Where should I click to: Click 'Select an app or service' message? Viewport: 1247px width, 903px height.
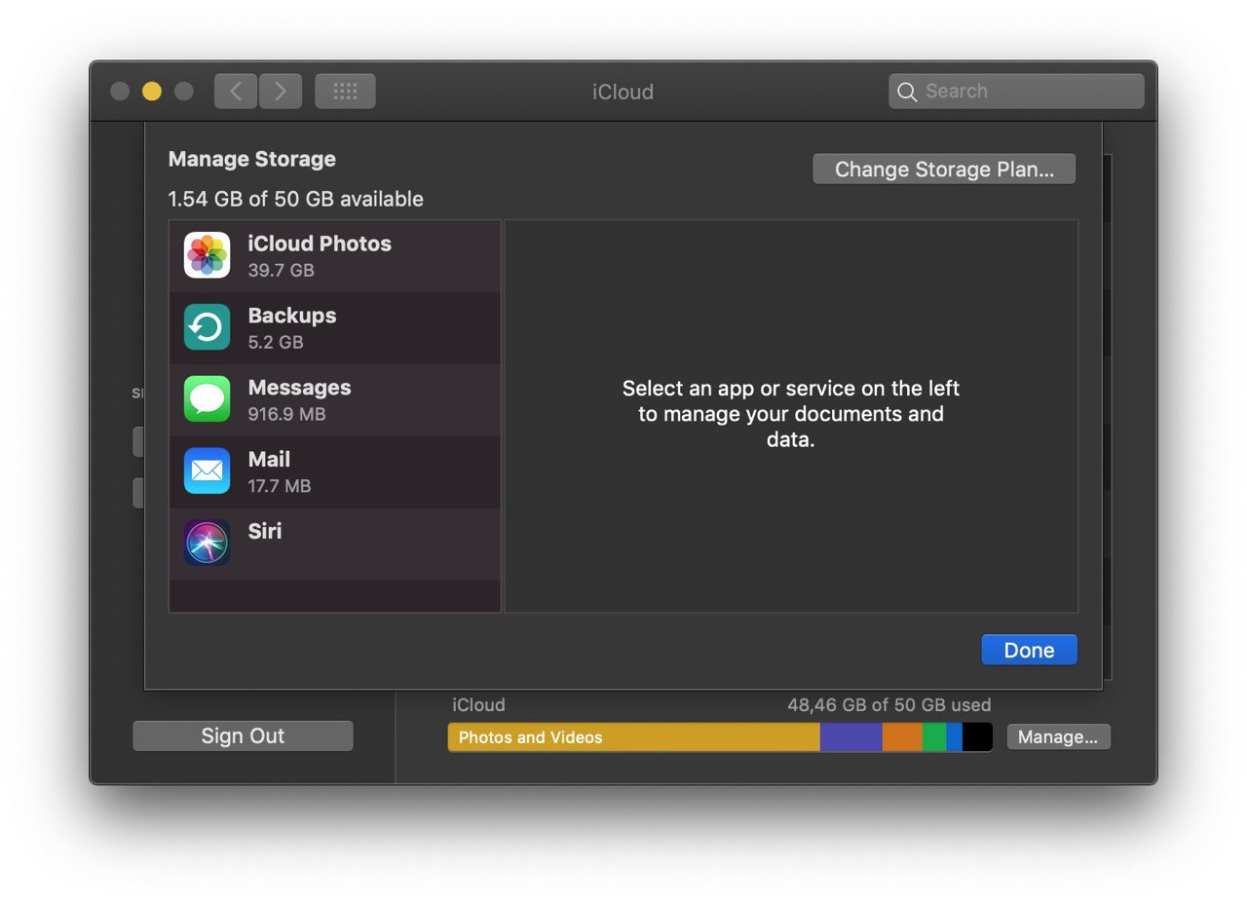pyautogui.click(x=791, y=414)
